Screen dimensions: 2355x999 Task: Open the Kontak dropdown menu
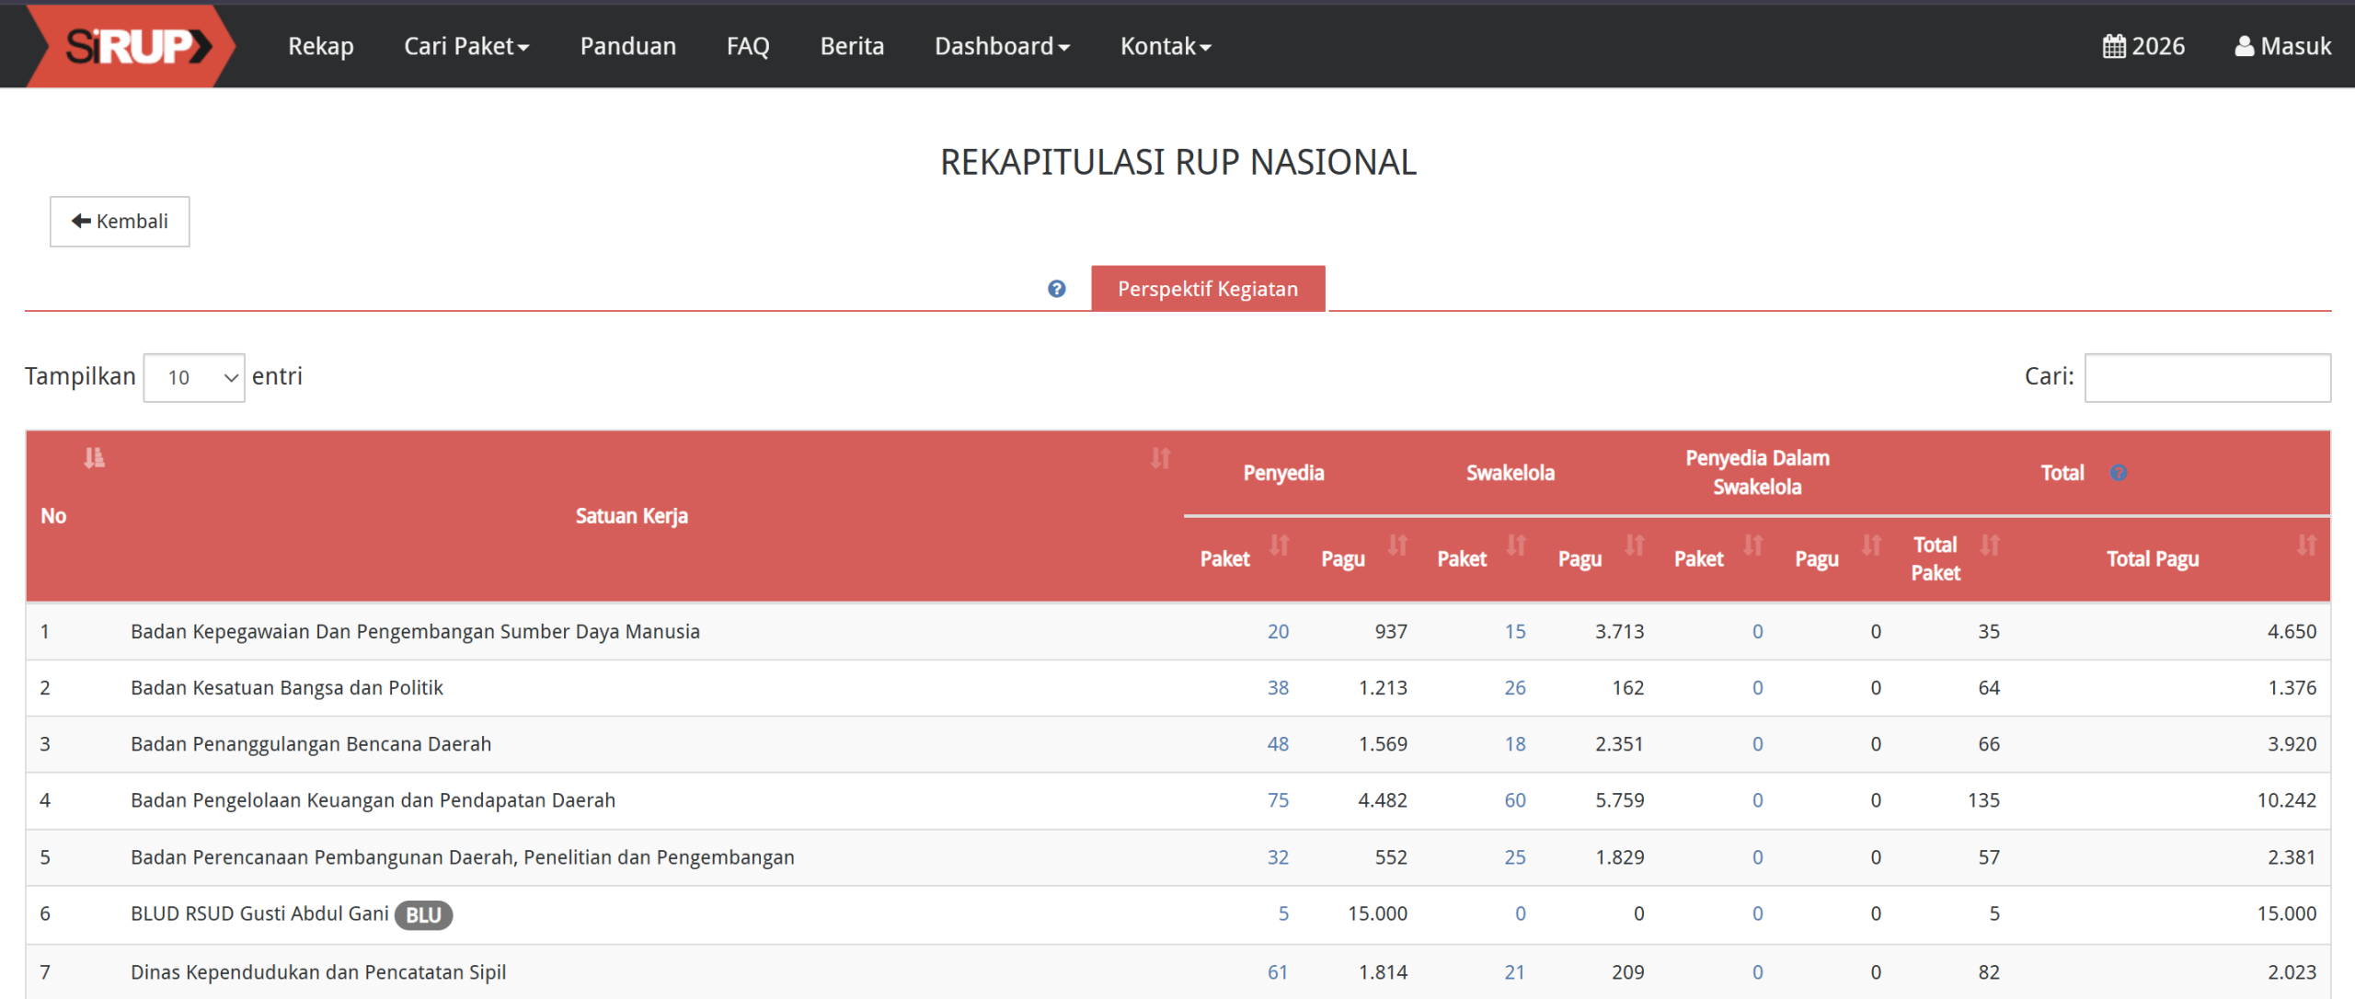1165,46
